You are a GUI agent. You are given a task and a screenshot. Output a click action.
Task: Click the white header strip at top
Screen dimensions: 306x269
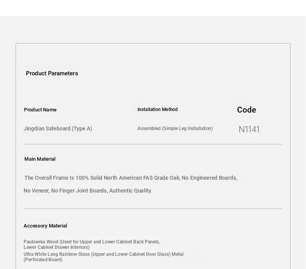coord(153,8)
